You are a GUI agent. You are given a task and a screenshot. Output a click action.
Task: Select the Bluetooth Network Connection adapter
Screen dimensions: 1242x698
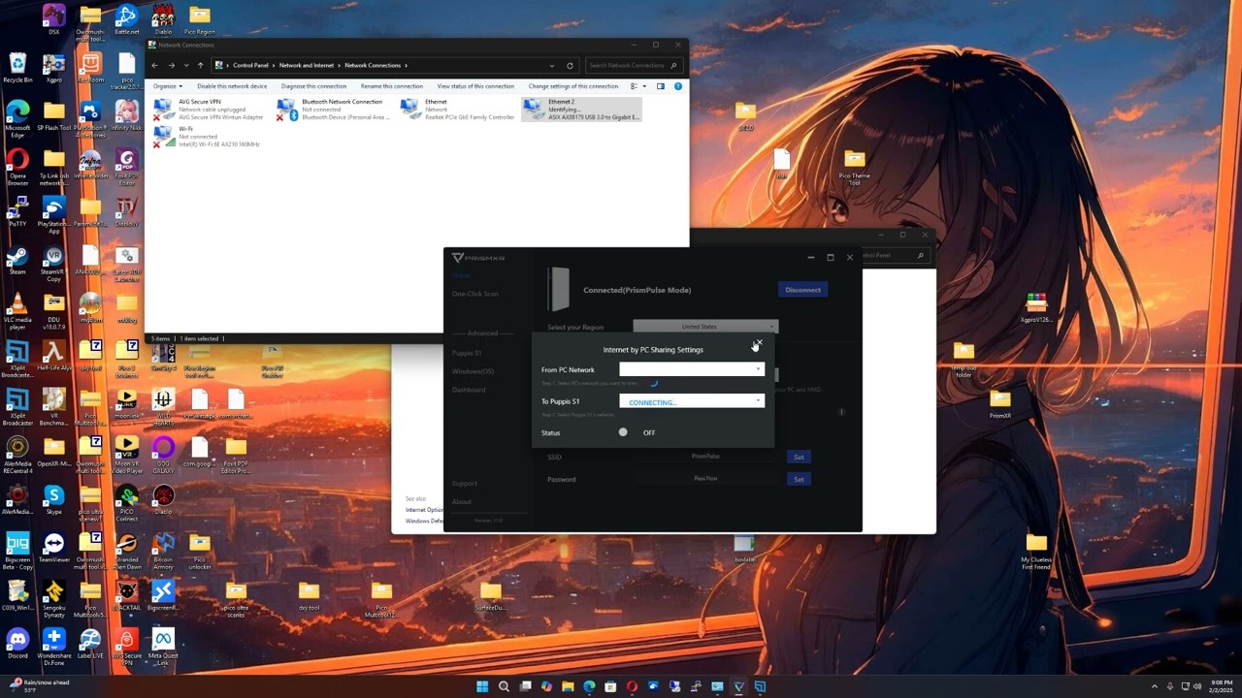click(x=335, y=109)
